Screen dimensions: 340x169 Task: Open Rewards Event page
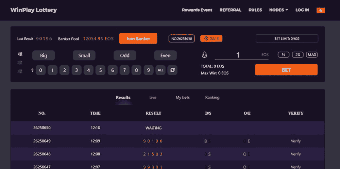(197, 10)
